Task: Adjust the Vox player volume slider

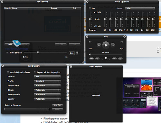Action: coord(106,59)
